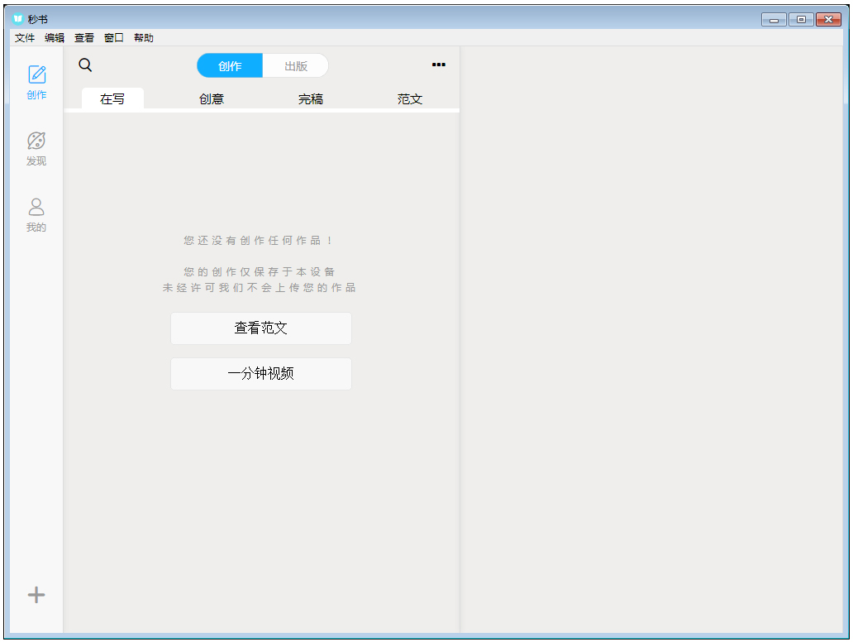The height and width of the screenshot is (642, 853).
Task: Select the 在写 tab
Action: click(112, 98)
